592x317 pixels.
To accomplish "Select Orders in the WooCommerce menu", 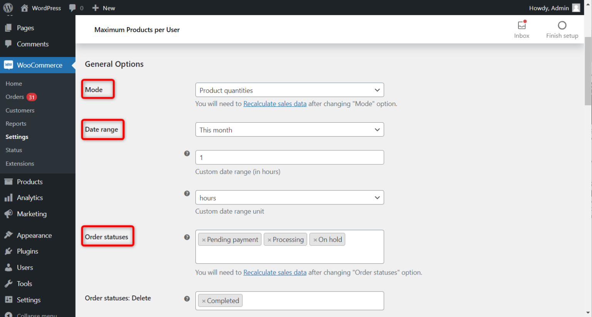I will [x=16, y=97].
